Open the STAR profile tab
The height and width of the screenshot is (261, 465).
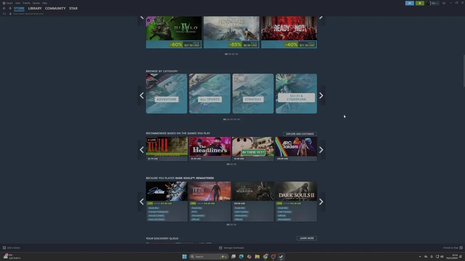(x=73, y=8)
